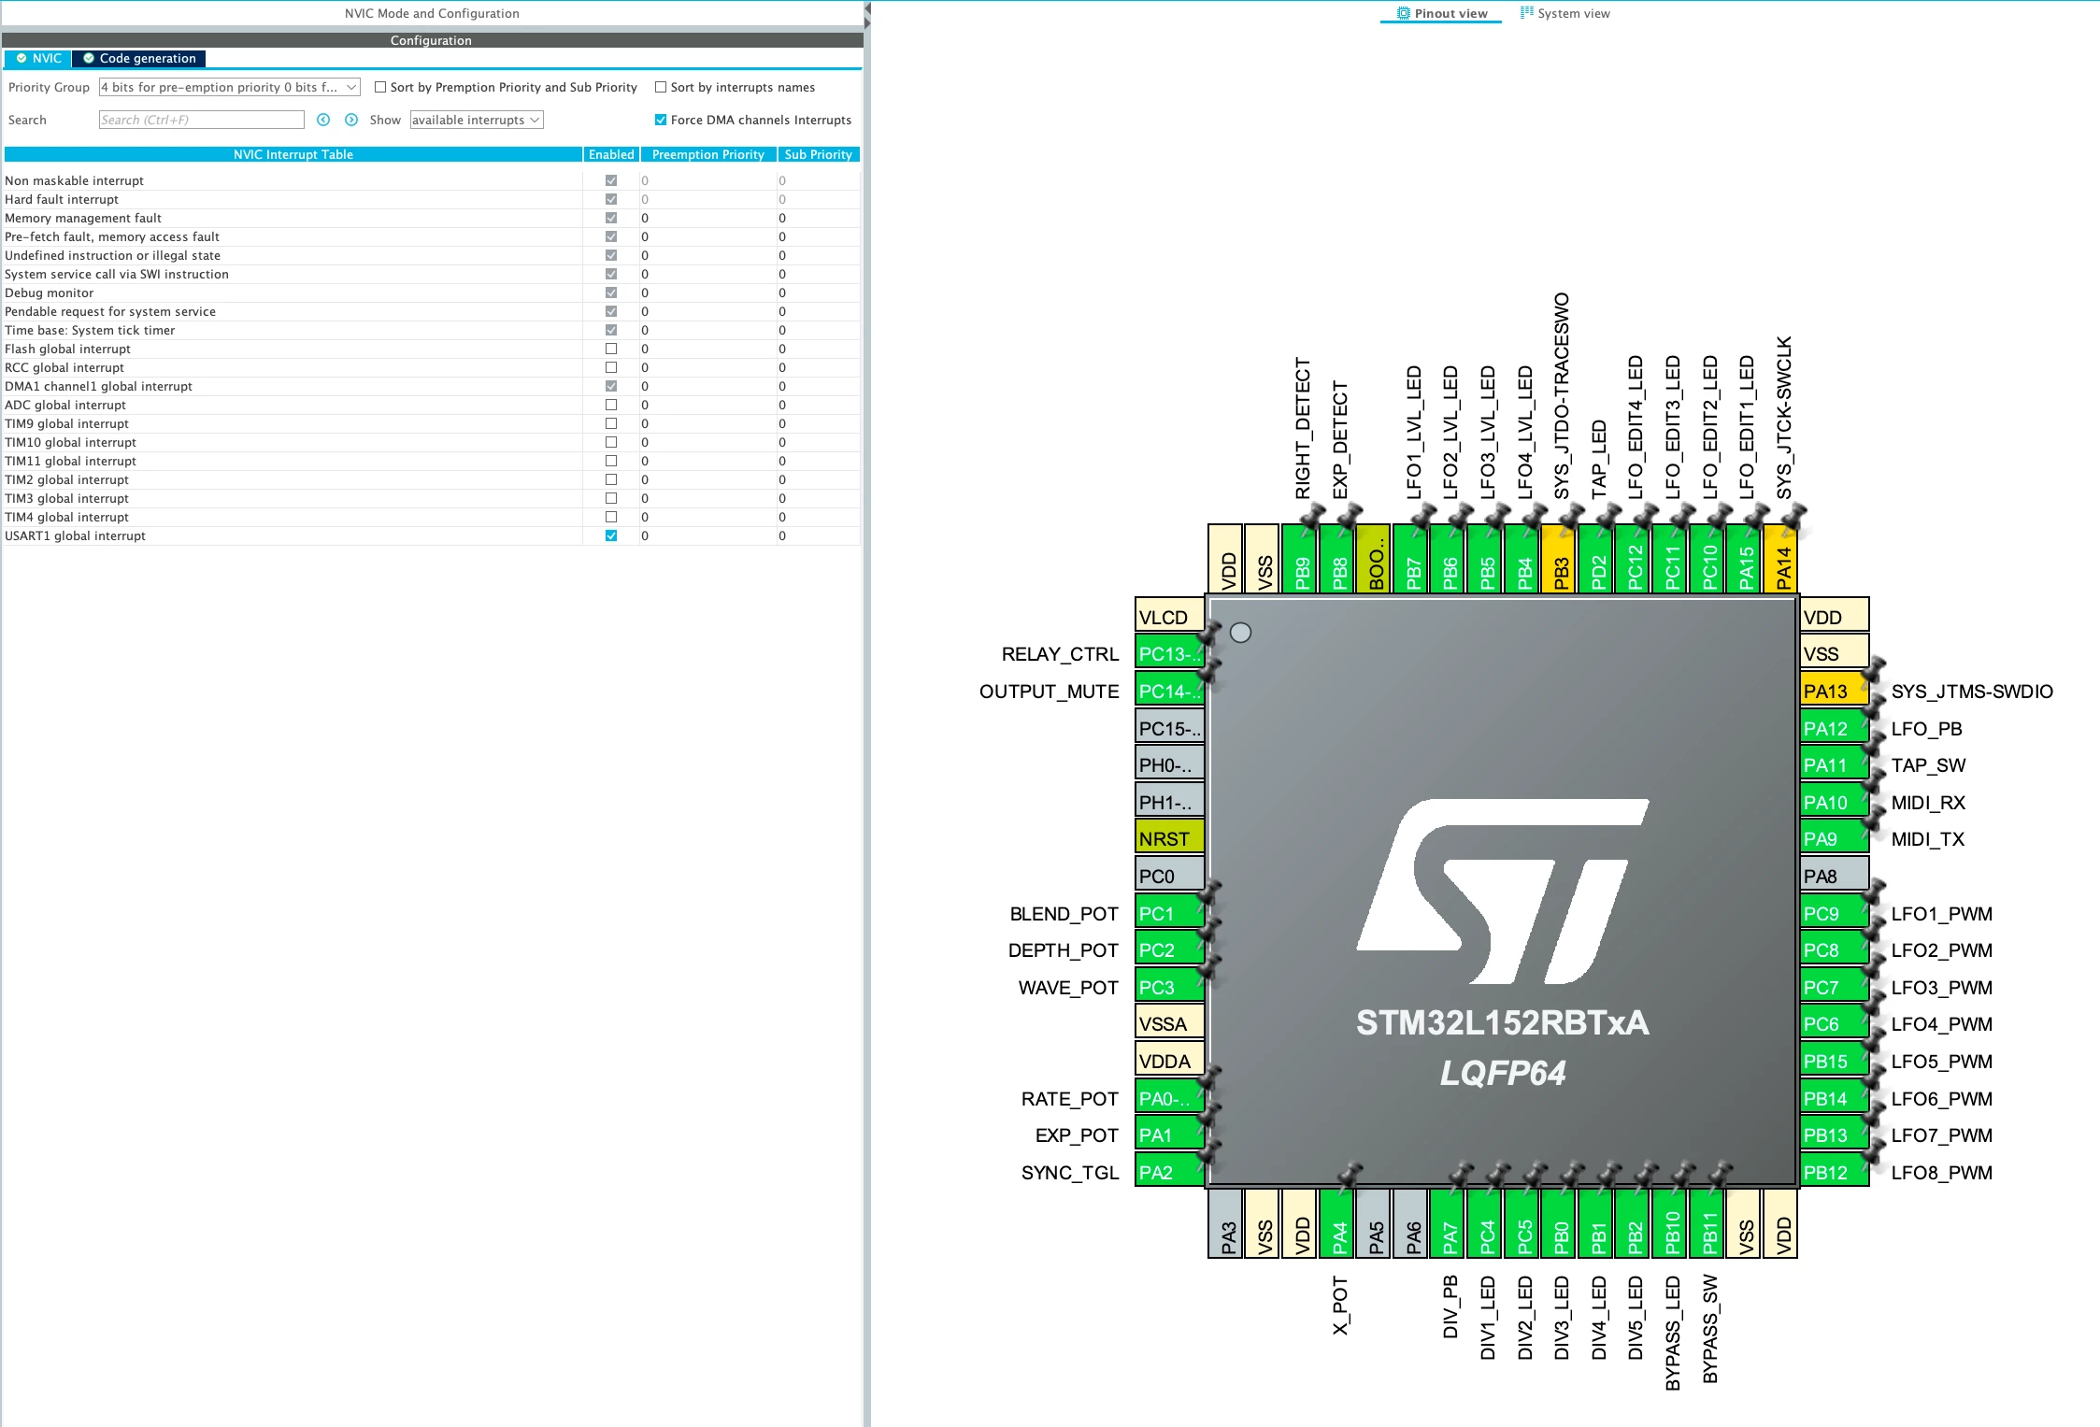This screenshot has width=2100, height=1427.
Task: Click pin PC13 labeled RELAY_CTRL
Action: pos(1169,653)
